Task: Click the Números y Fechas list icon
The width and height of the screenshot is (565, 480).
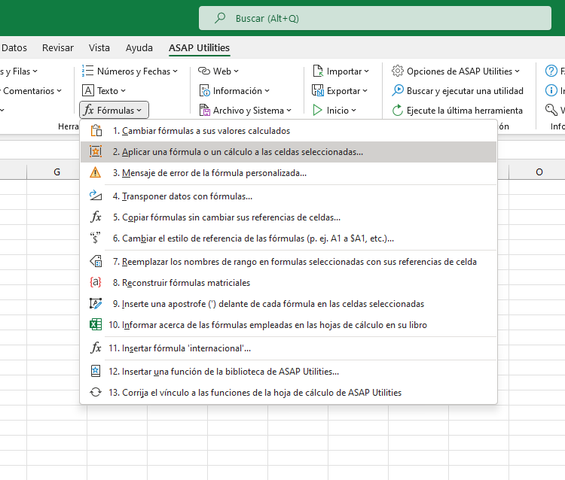Action: [x=87, y=71]
